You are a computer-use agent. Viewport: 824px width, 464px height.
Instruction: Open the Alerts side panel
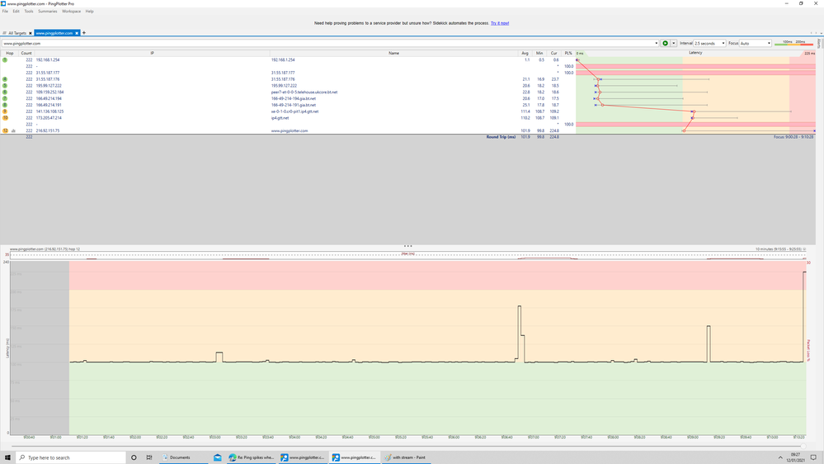pyautogui.click(x=819, y=43)
